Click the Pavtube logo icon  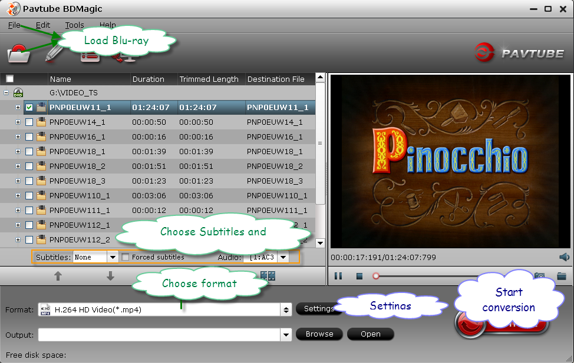click(484, 52)
